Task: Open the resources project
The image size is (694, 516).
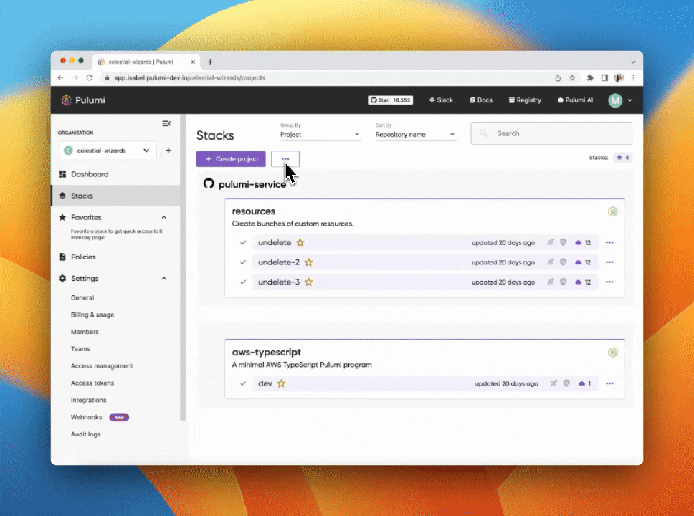Action: click(254, 211)
